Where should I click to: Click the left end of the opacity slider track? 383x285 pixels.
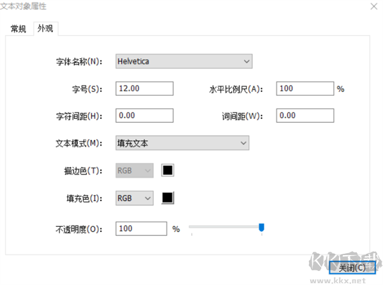(192, 227)
